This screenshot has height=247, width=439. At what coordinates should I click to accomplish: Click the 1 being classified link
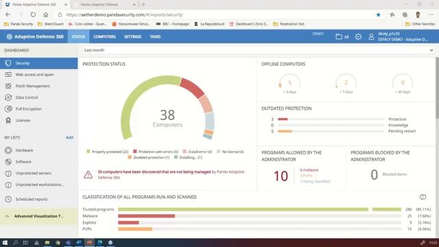point(315,181)
